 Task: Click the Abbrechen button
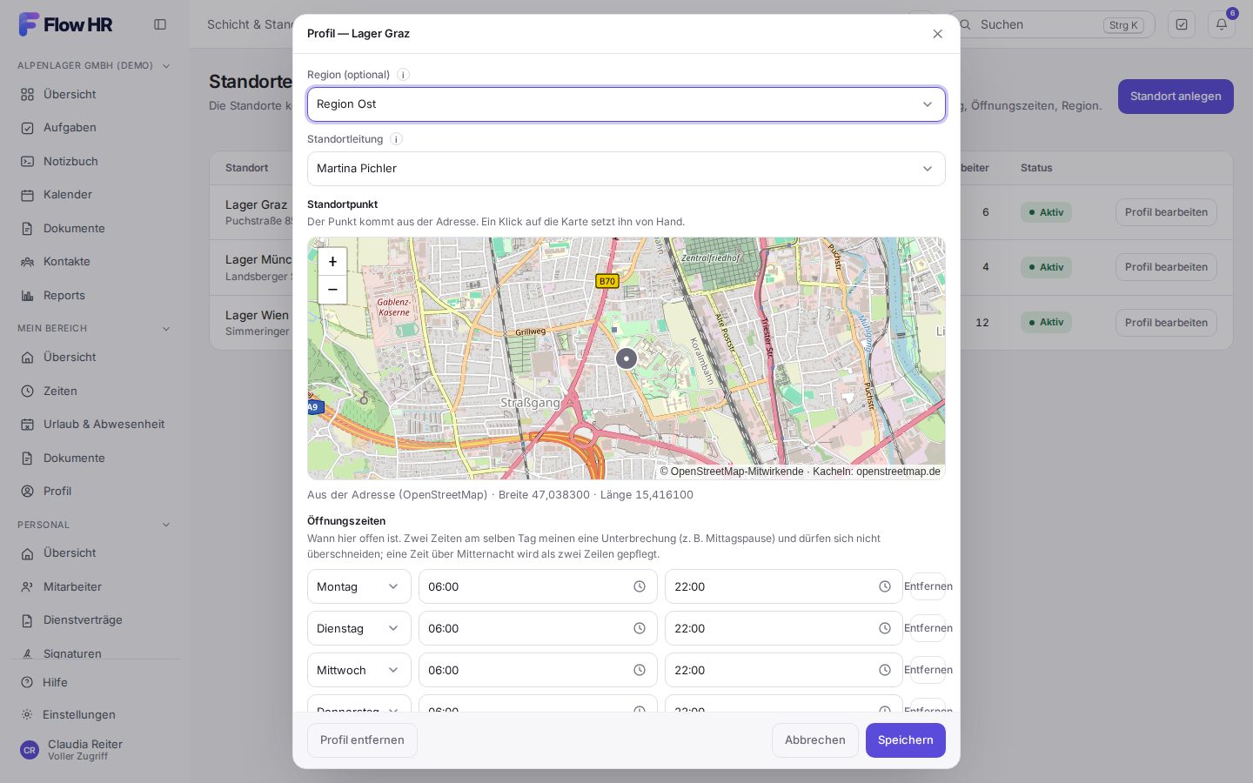coord(815,740)
